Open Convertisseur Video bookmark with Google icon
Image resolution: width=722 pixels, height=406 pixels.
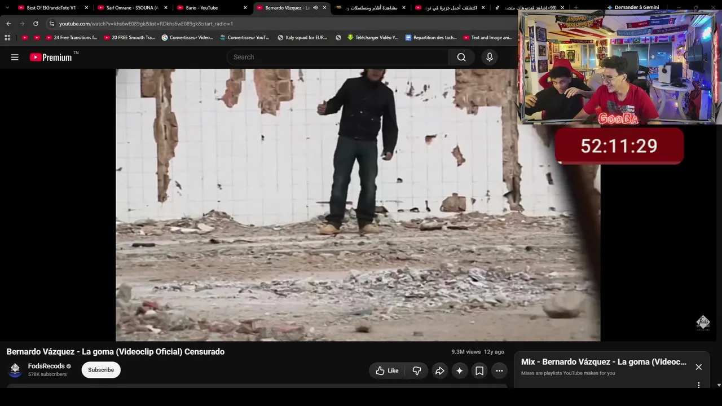[x=187, y=38]
